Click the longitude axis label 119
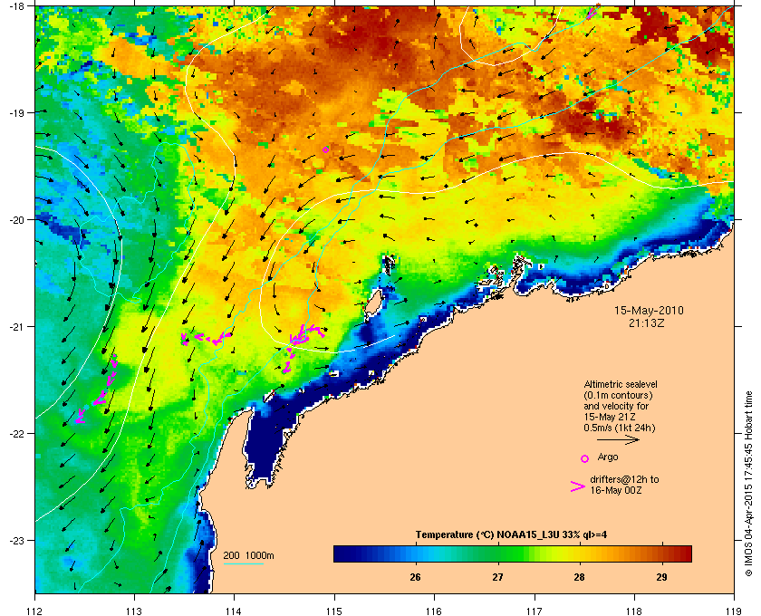The width and height of the screenshot is (761, 616). coord(733,611)
